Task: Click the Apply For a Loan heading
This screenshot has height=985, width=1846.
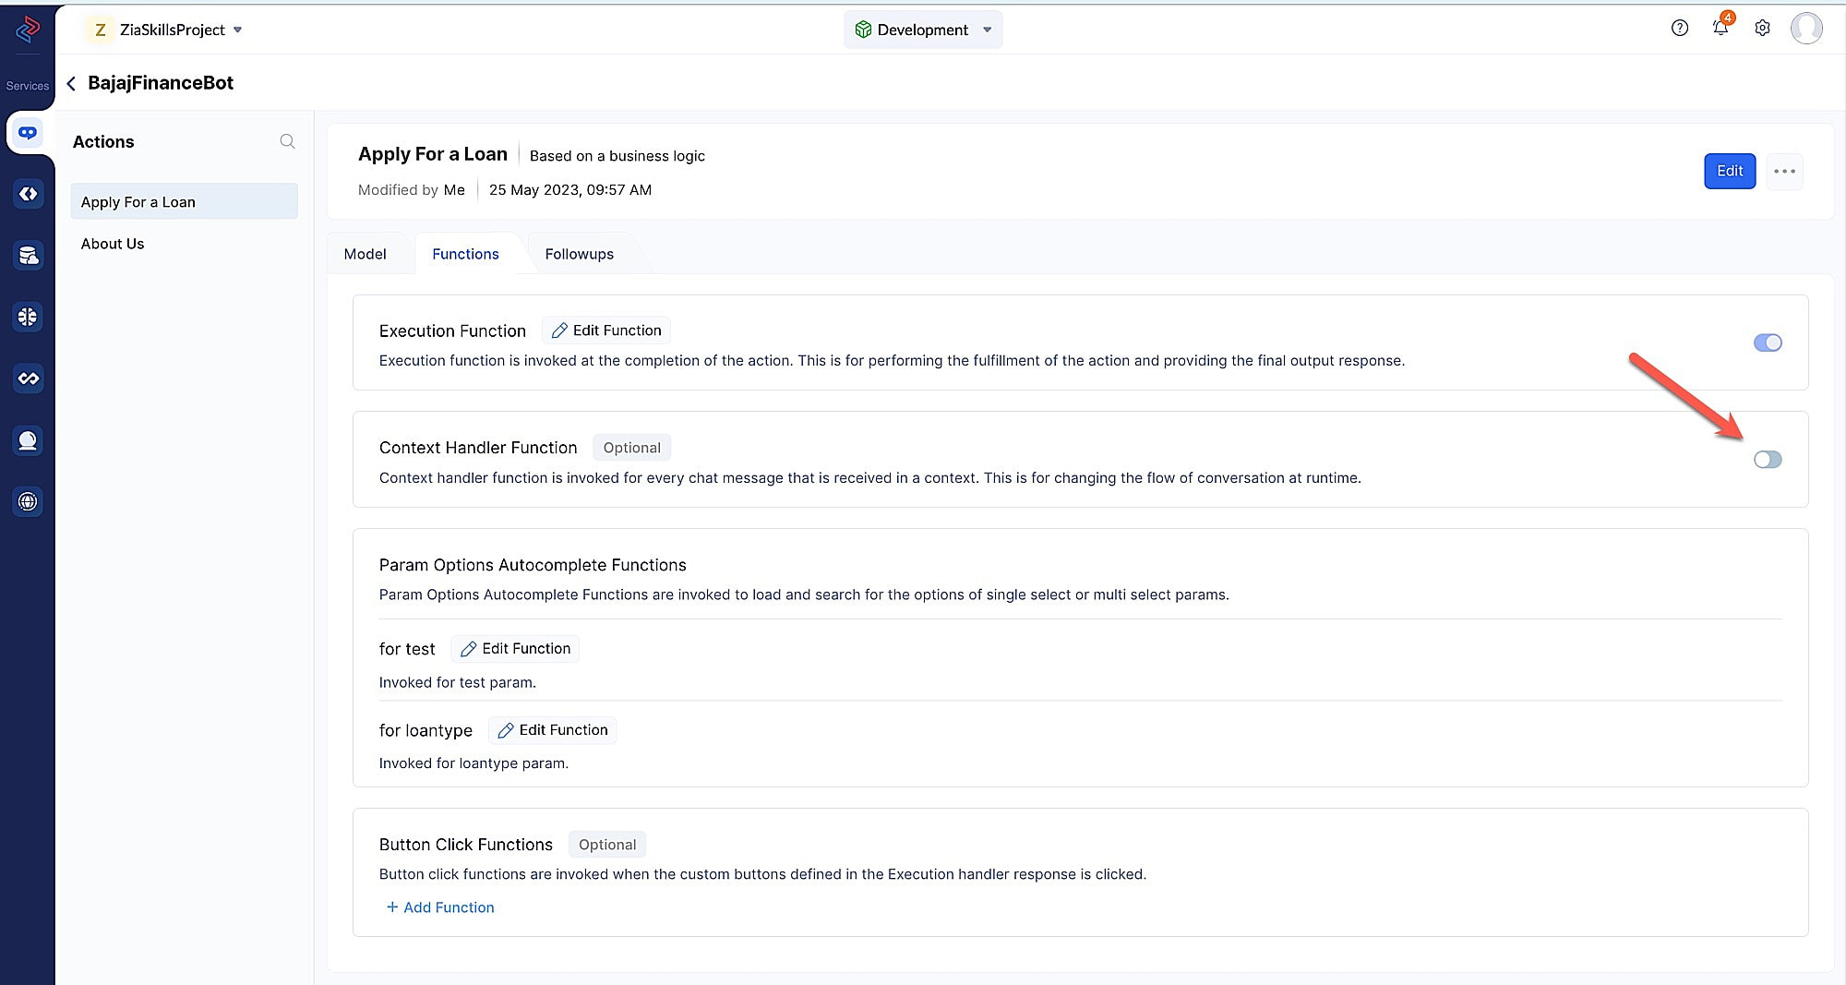Action: click(433, 154)
